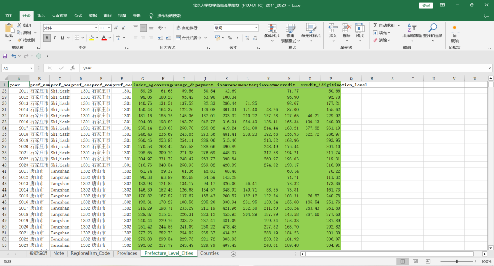Open Sort and Filter (排序和筛选)
This screenshot has width=494, height=266.
412,33
